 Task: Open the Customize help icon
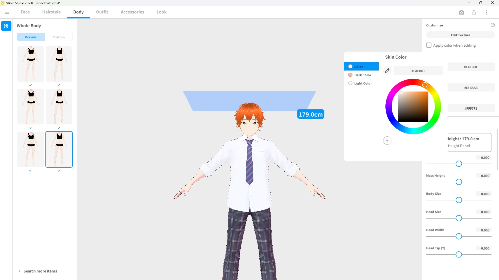pyautogui.click(x=493, y=25)
